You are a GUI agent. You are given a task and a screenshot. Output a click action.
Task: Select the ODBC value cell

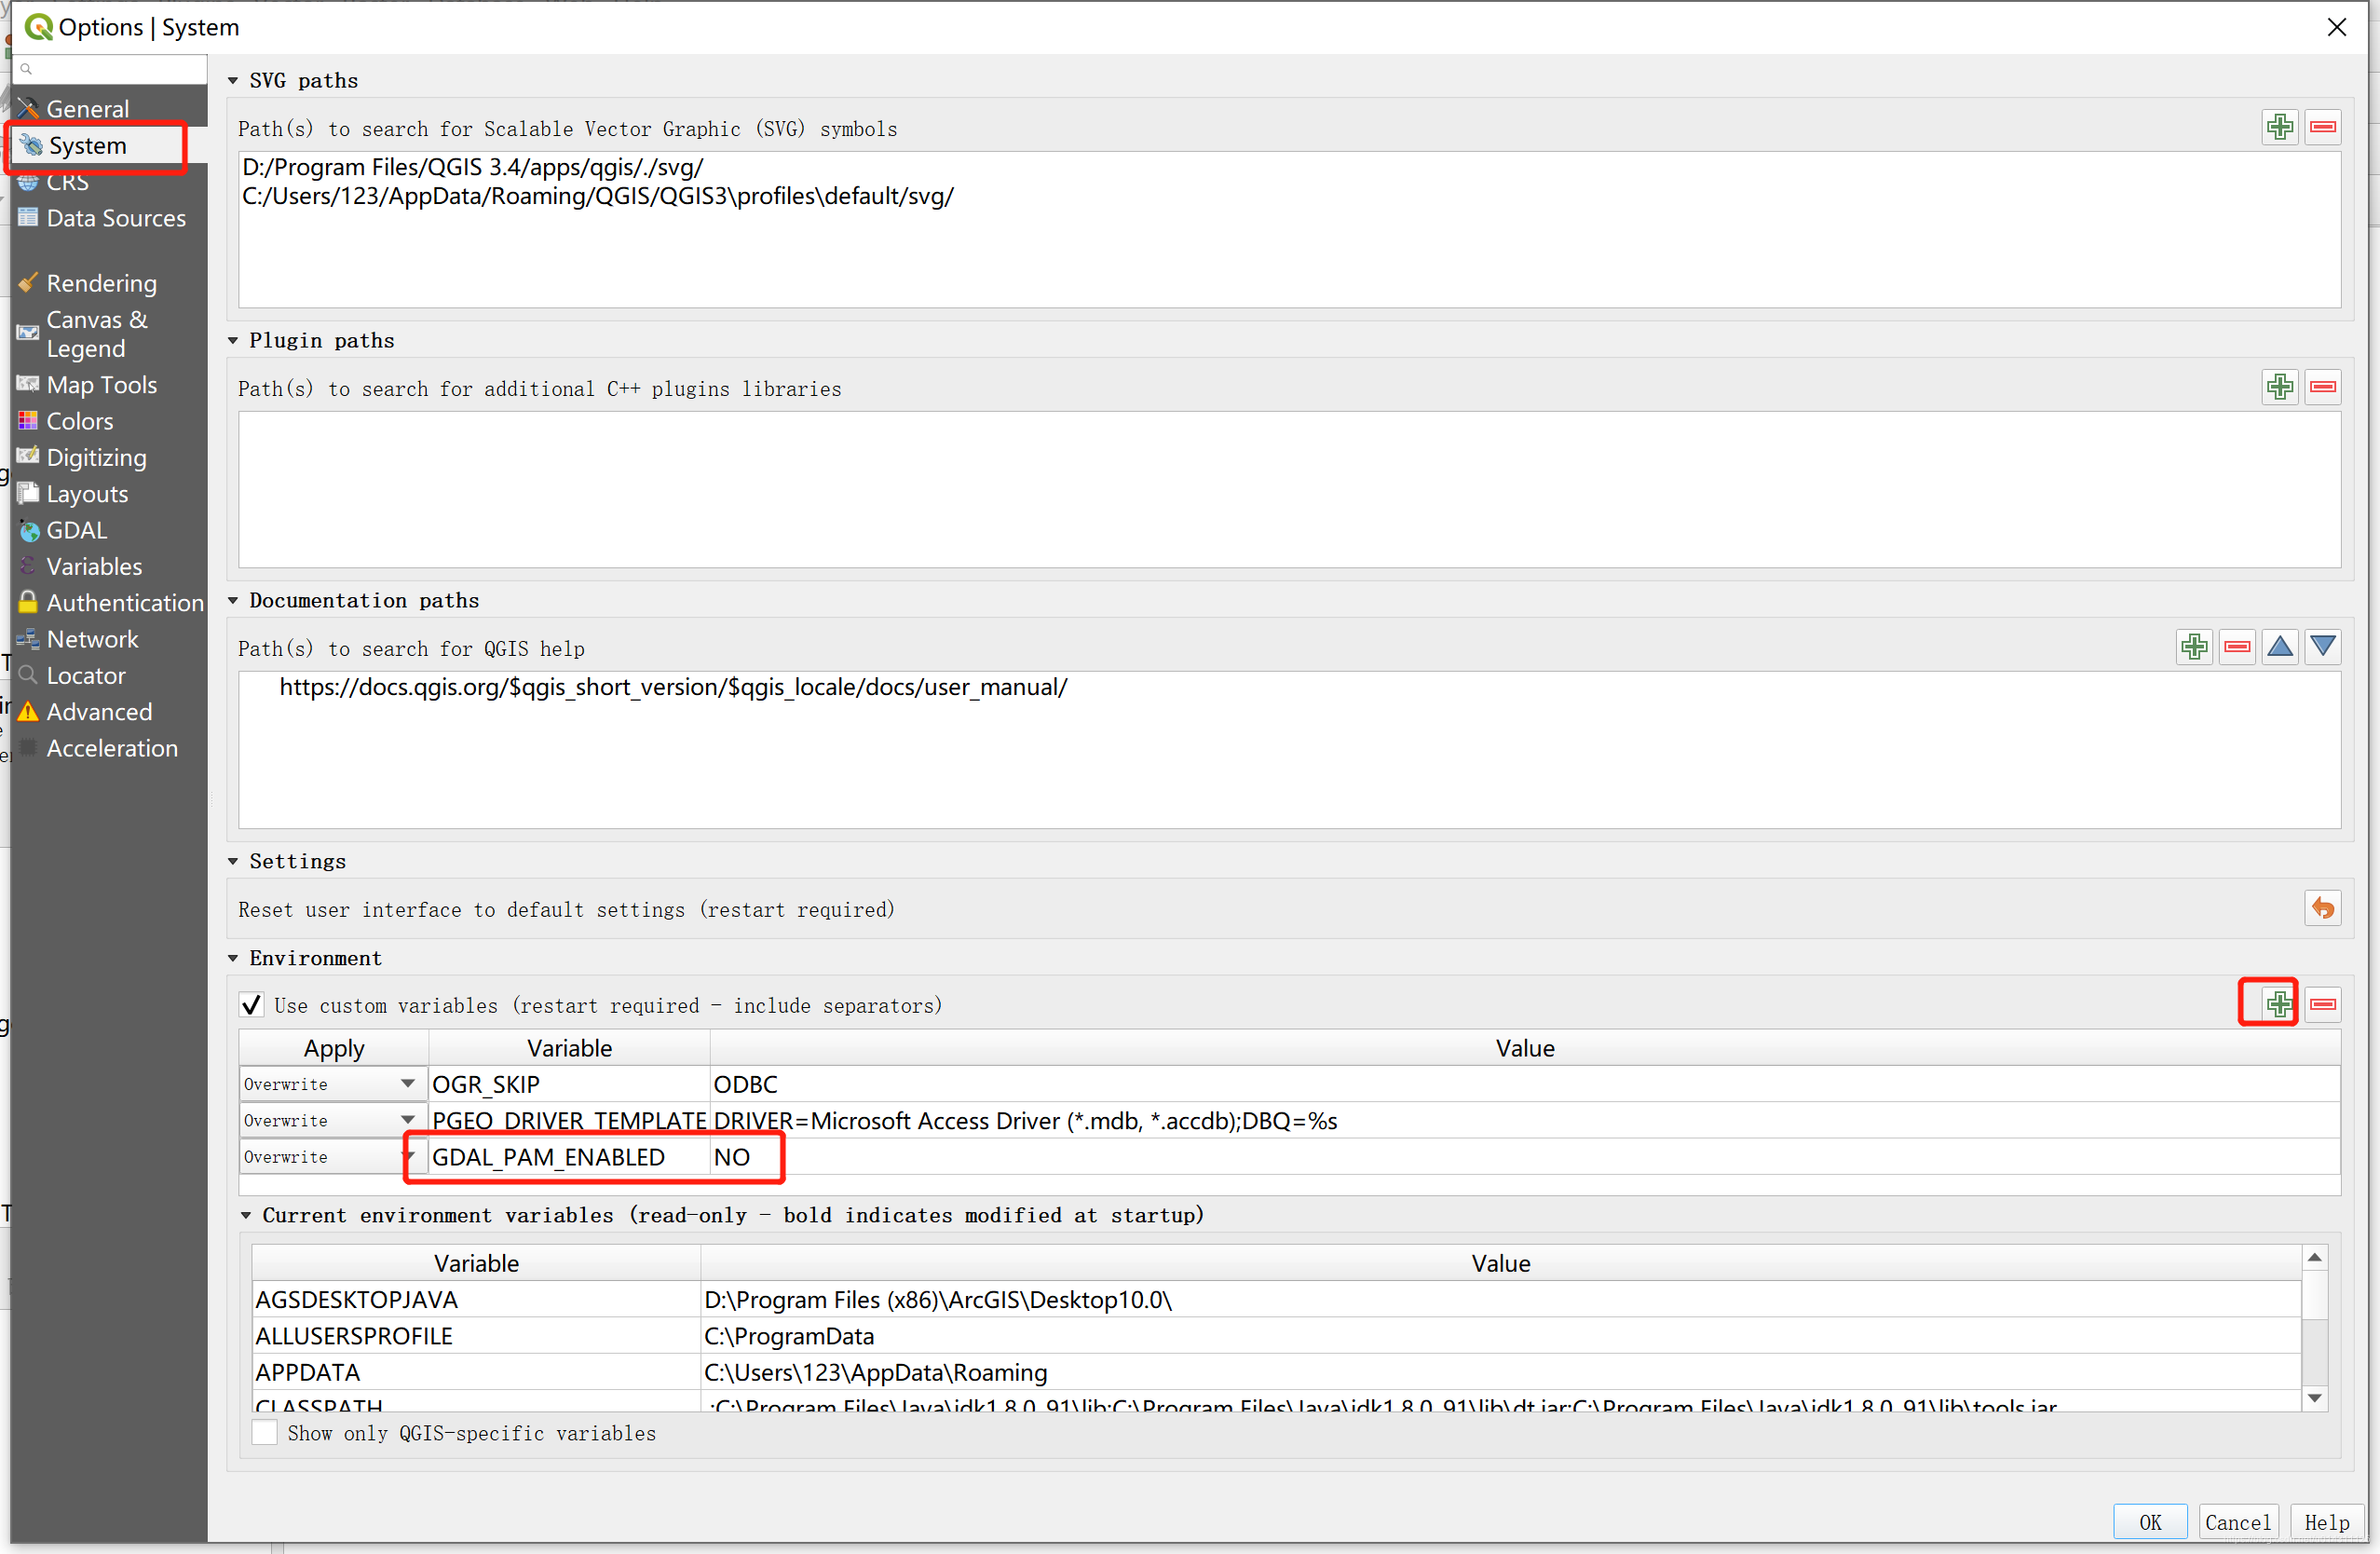1525,1084
